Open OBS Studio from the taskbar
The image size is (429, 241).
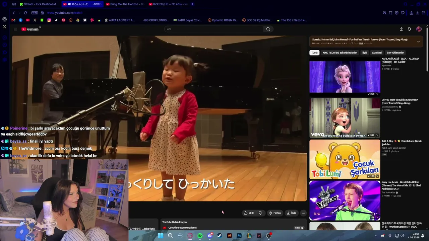point(269,236)
